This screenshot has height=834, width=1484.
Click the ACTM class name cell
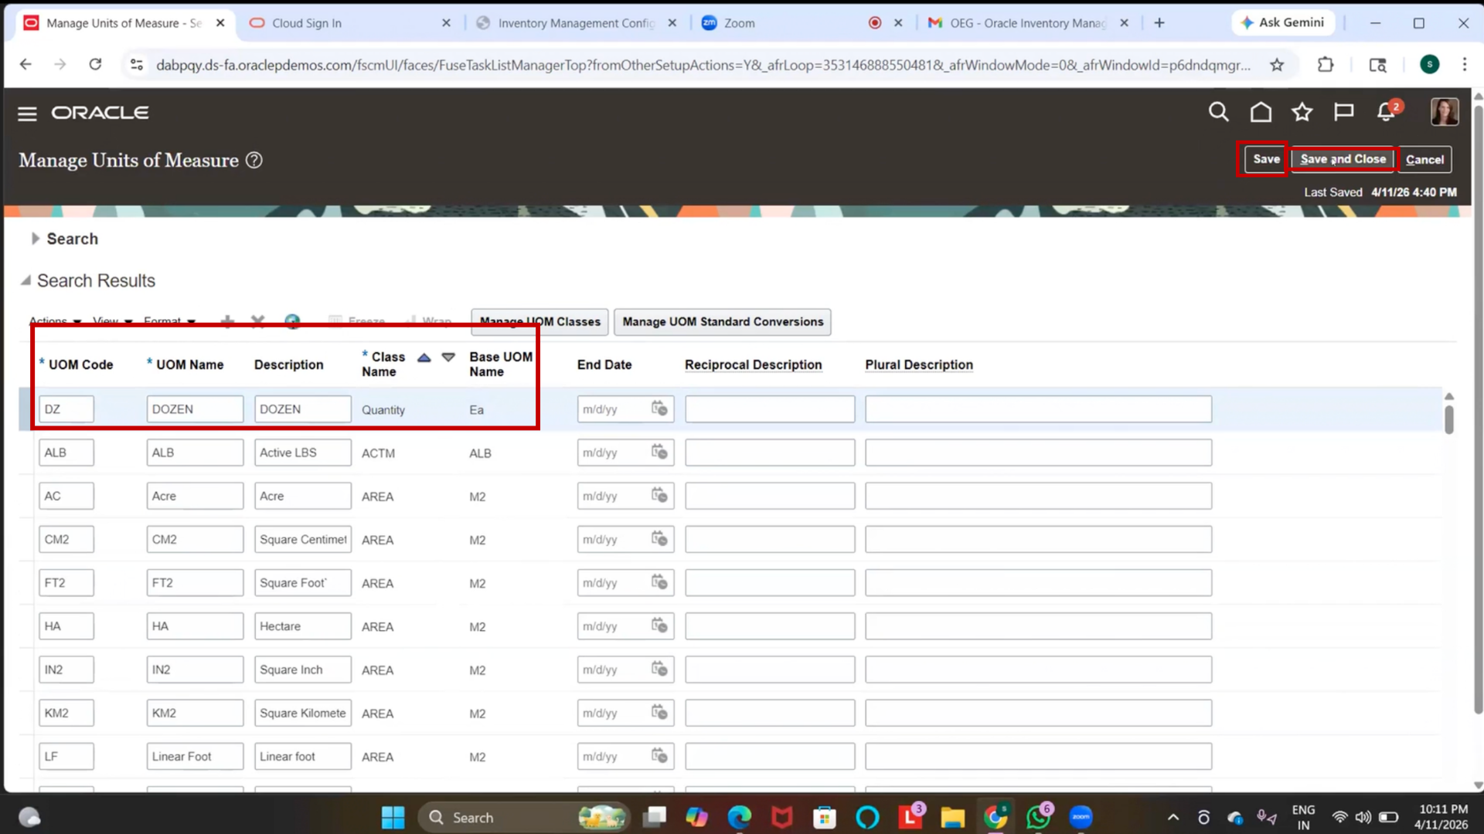point(379,453)
